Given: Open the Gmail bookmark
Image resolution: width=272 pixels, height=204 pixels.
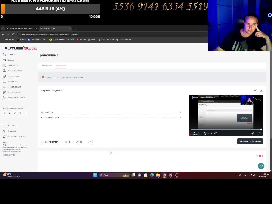Looking at the screenshot, I should (70, 40).
